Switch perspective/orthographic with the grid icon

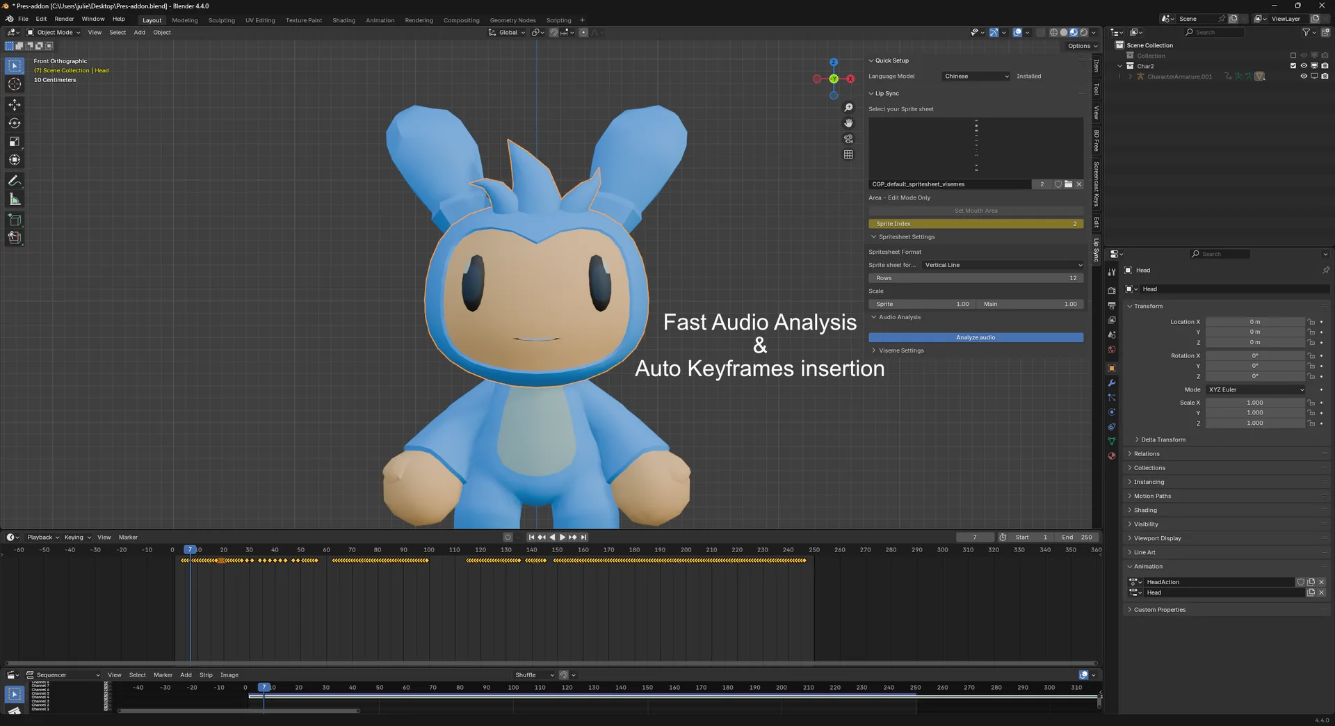click(x=848, y=154)
